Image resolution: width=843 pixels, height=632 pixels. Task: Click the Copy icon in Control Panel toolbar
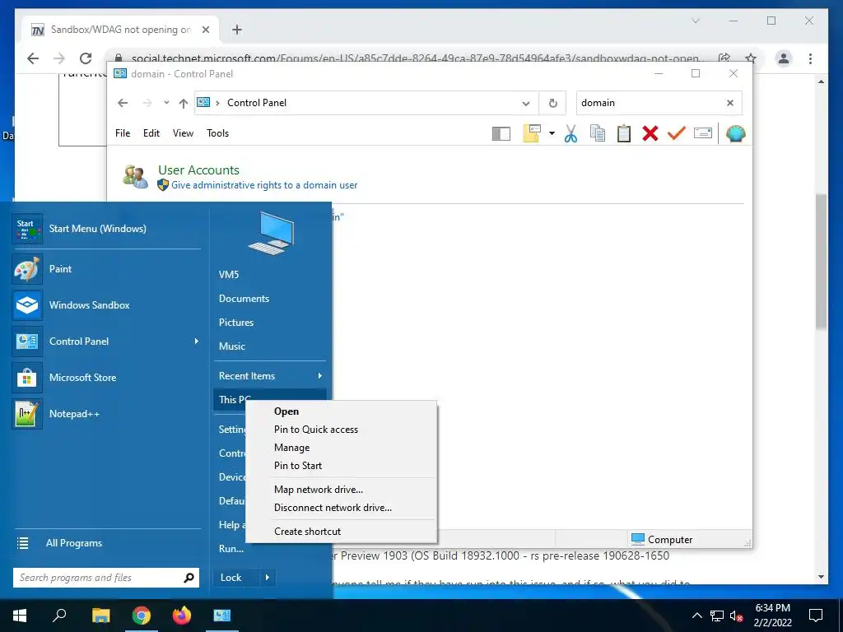[598, 133]
